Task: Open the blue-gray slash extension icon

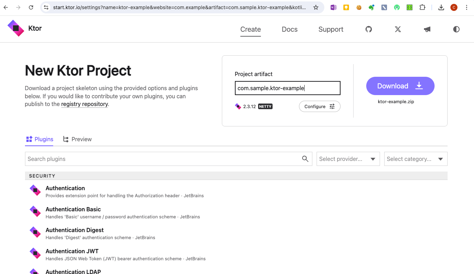Action: point(384,7)
